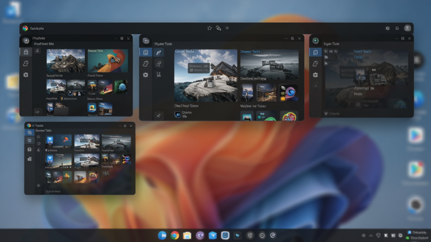The image size is (431, 242).
Task: Open the large snowy mountain preview in the center window
Action: [205, 76]
